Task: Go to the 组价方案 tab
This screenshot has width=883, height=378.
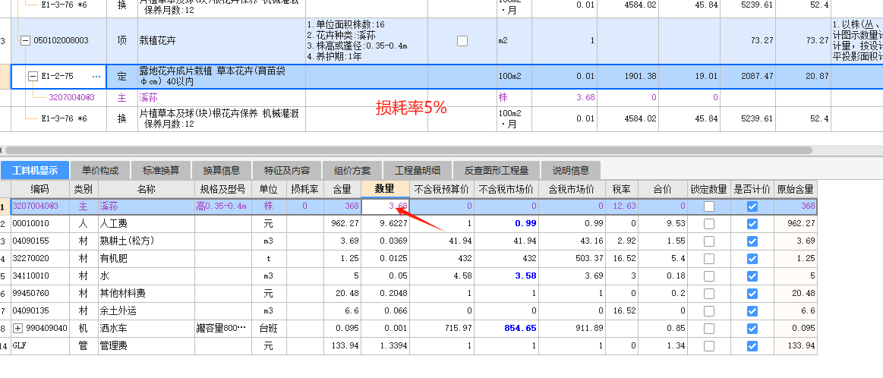Action: pyautogui.click(x=352, y=170)
